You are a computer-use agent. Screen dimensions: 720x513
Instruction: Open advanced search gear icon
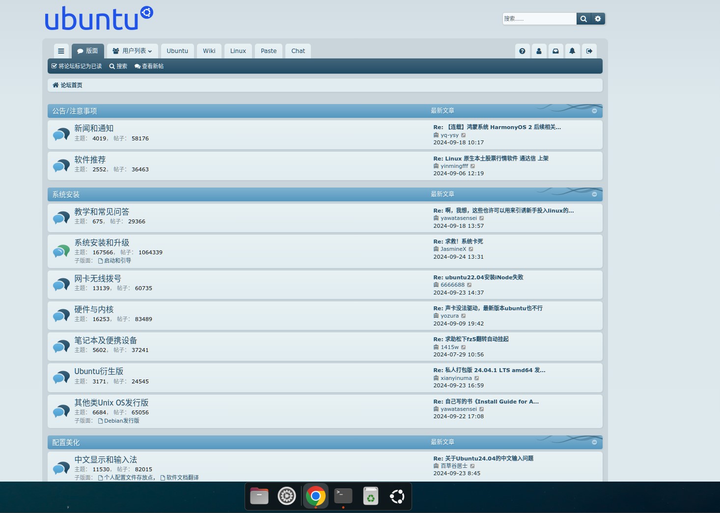[598, 19]
